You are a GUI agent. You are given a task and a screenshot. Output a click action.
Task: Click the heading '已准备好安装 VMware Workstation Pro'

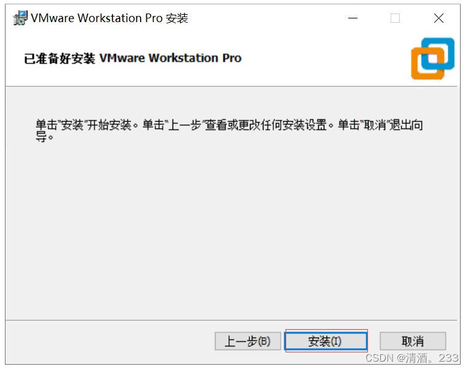(x=133, y=58)
